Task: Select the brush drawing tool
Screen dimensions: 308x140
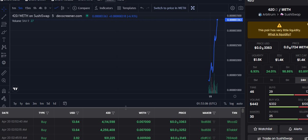Action: [x=4, y=32]
